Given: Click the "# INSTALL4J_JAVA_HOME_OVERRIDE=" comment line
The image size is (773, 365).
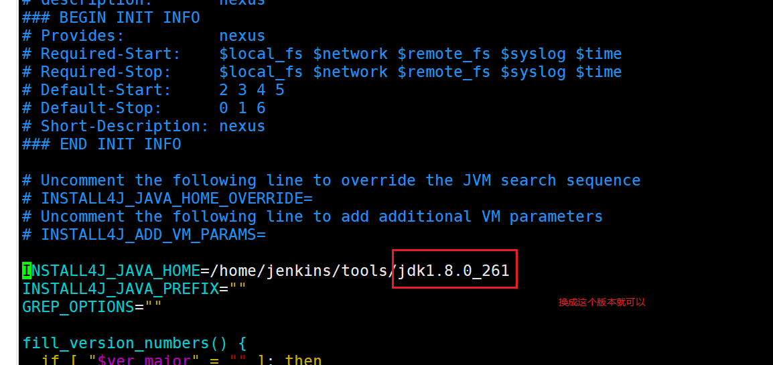Looking at the screenshot, I should click(x=167, y=198).
